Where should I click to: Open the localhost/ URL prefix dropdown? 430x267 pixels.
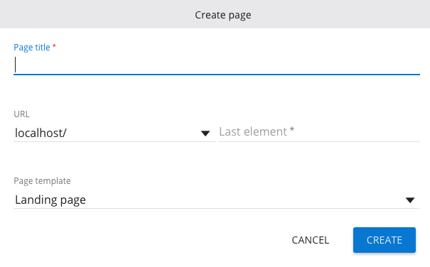click(x=114, y=133)
